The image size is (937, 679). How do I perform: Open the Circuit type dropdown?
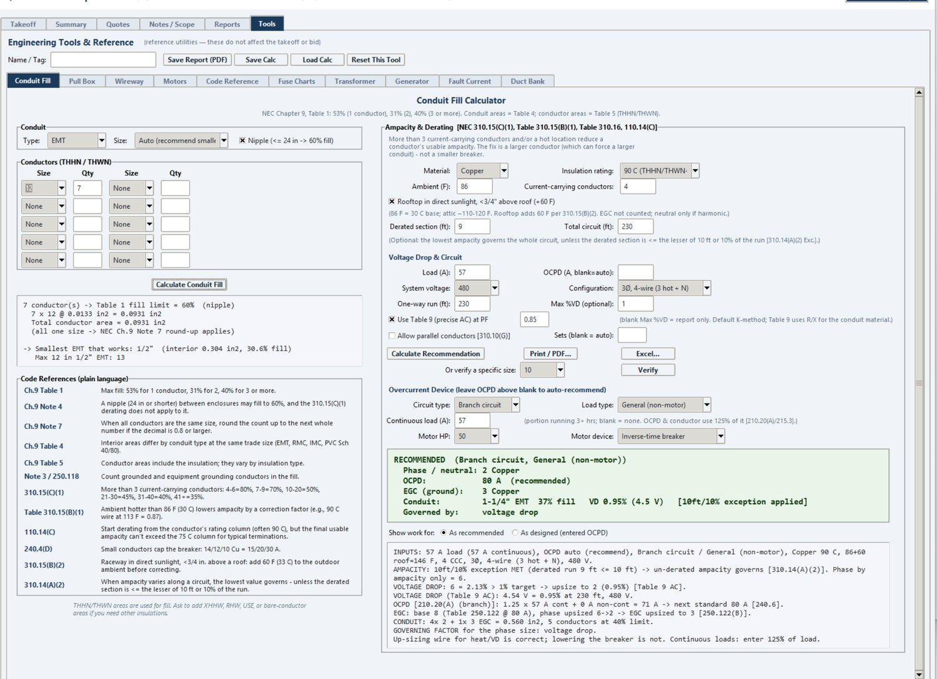[x=487, y=405]
